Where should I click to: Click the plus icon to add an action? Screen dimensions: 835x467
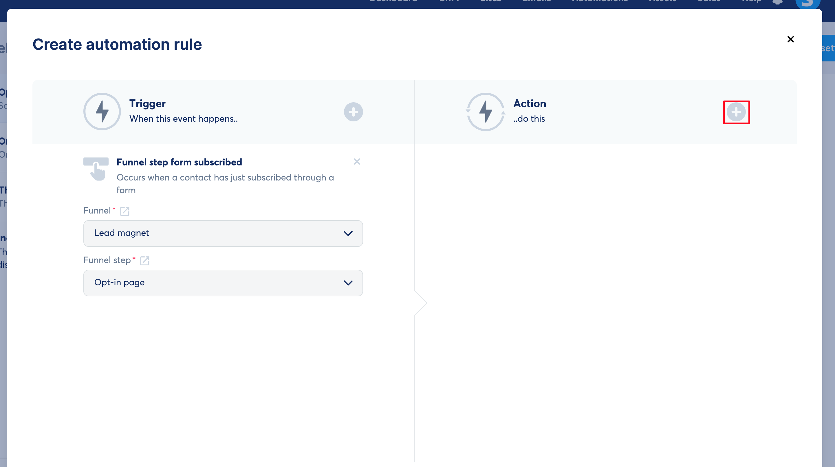[x=736, y=112]
